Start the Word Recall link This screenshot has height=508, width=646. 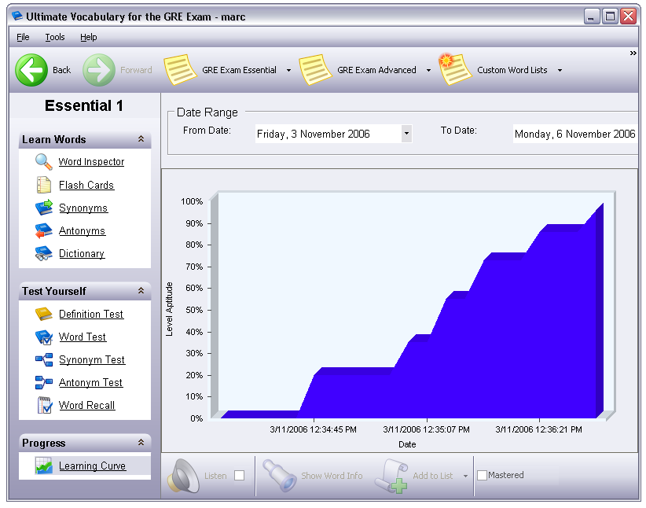click(x=87, y=405)
